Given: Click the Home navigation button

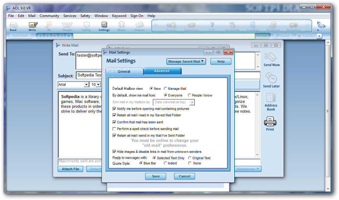Looking at the screenshot, I should [x=69, y=36].
